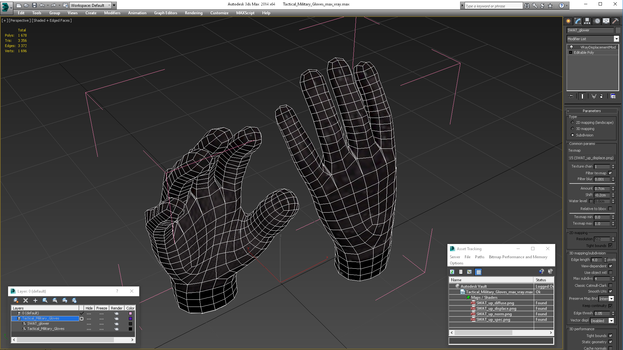Click Remove modifier from stack trash icon
623x350 pixels.
601,96
